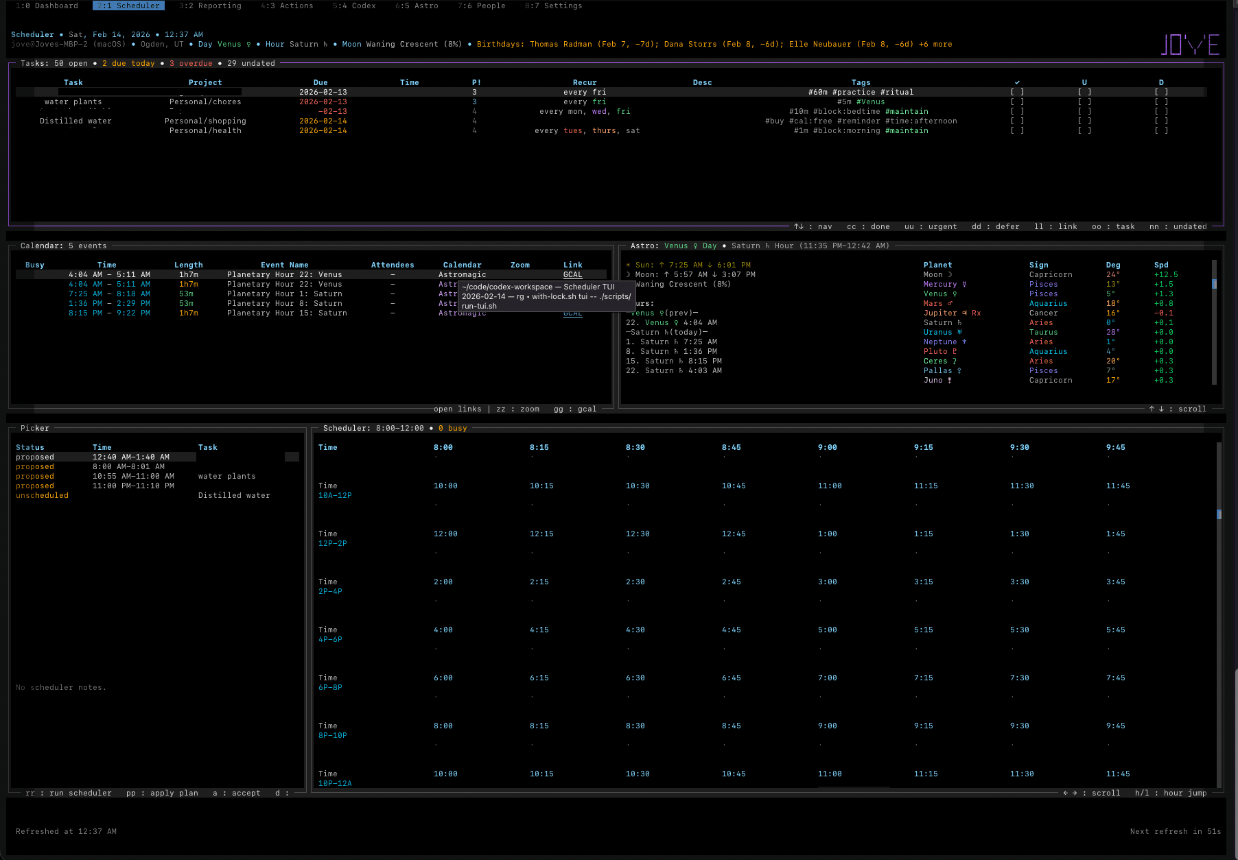Open the GCAL link for Planetary Hour 22

(x=572, y=274)
